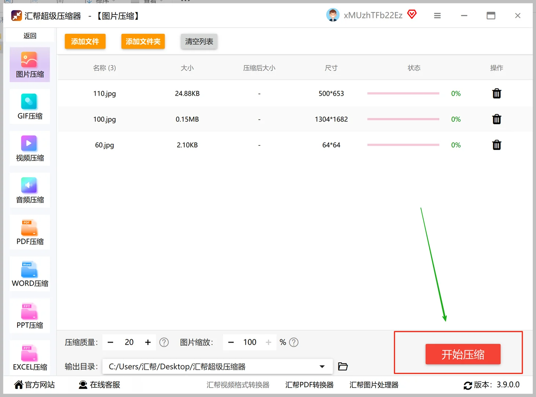Open the GIF压缩 tool
The height and width of the screenshot is (397, 536).
[x=29, y=107]
